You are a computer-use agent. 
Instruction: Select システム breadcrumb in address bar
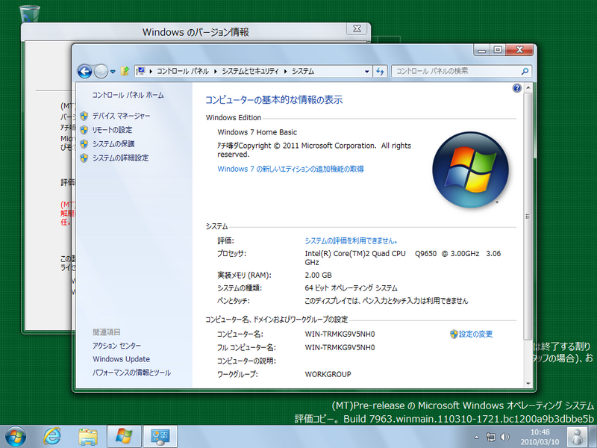pos(303,71)
